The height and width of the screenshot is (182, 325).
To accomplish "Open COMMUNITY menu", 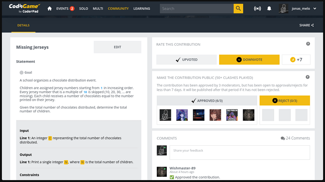I will click(118, 8).
